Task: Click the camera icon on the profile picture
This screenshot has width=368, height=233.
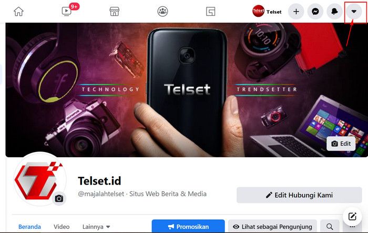Action: click(59, 199)
